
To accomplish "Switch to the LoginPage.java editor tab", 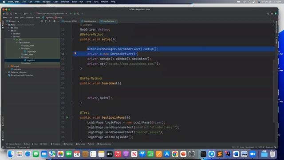I will pyautogui.click(x=89, y=21).
